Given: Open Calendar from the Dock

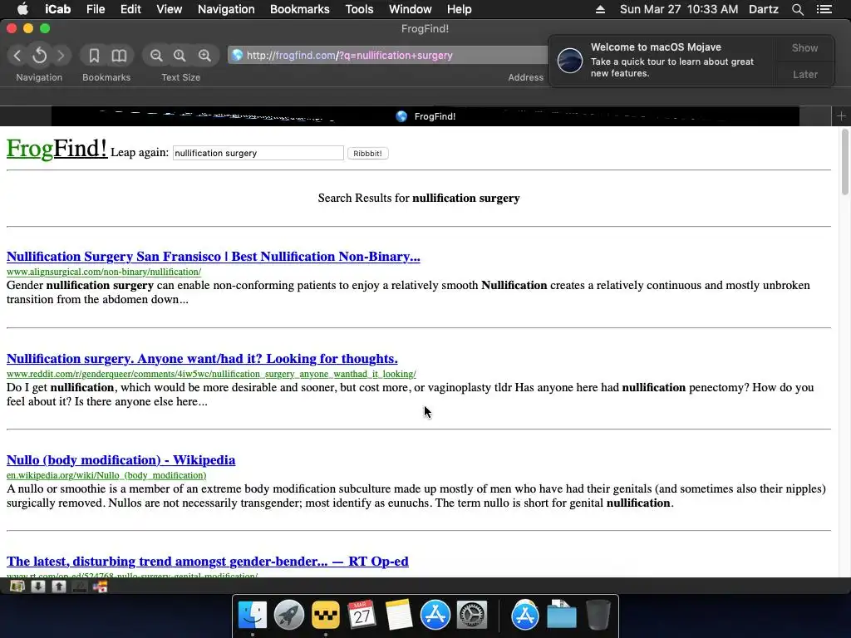Looking at the screenshot, I should click(x=362, y=615).
